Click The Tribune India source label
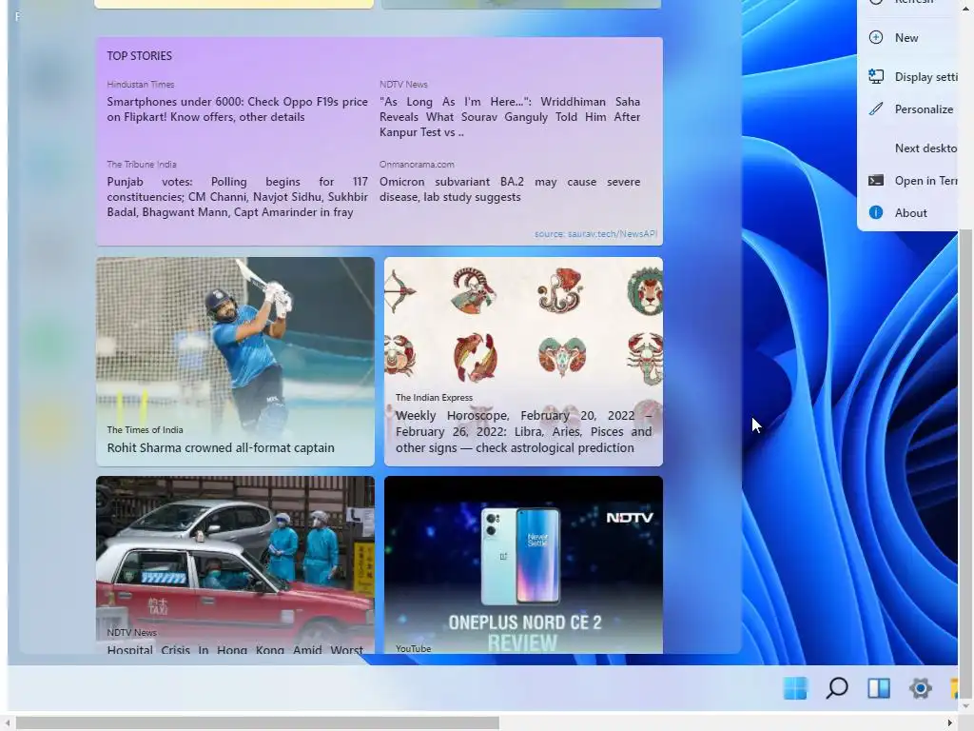The image size is (974, 731). 142,164
